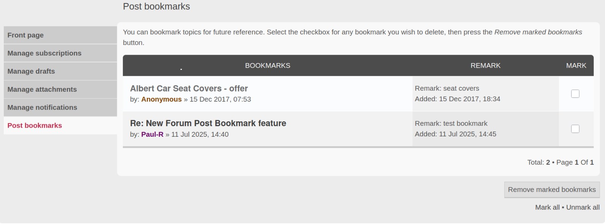Click the Unmark all link
The image size is (605, 224).
[x=583, y=207]
